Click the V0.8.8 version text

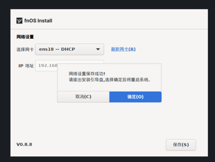point(24,145)
